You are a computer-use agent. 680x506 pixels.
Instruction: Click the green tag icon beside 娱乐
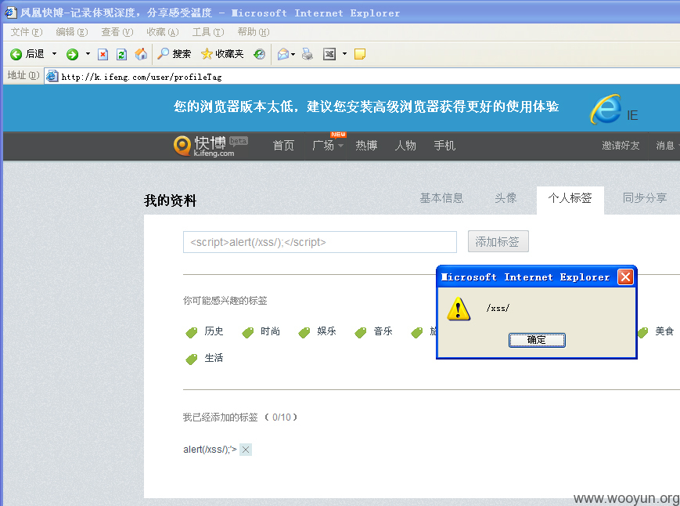pos(304,333)
